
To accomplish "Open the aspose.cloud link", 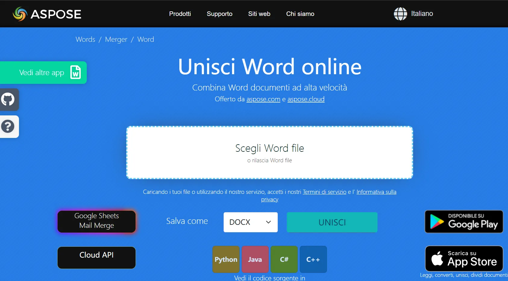I will [306, 99].
